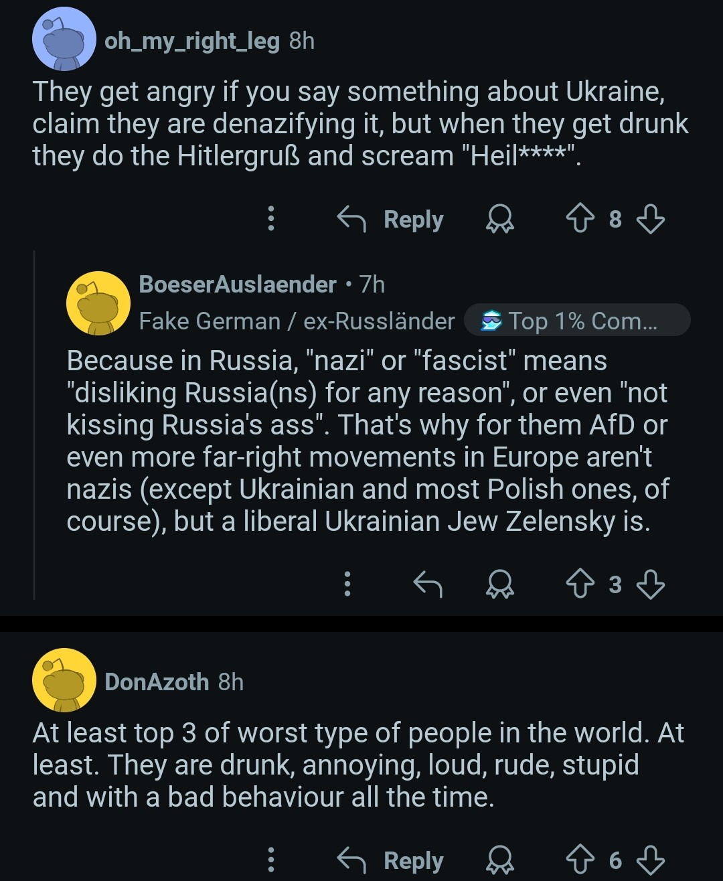Open options menu for oh_my_right_leg's comment
The image size is (723, 881).
coord(271,218)
